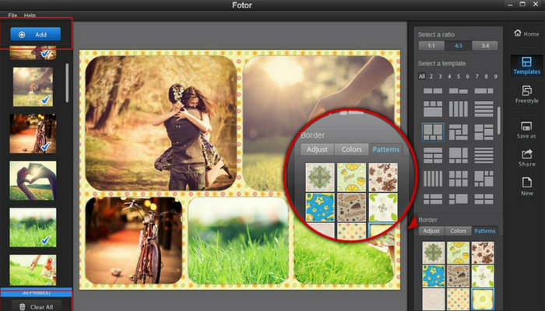Select the blurred grass collage cell

pyautogui.click(x=238, y=240)
